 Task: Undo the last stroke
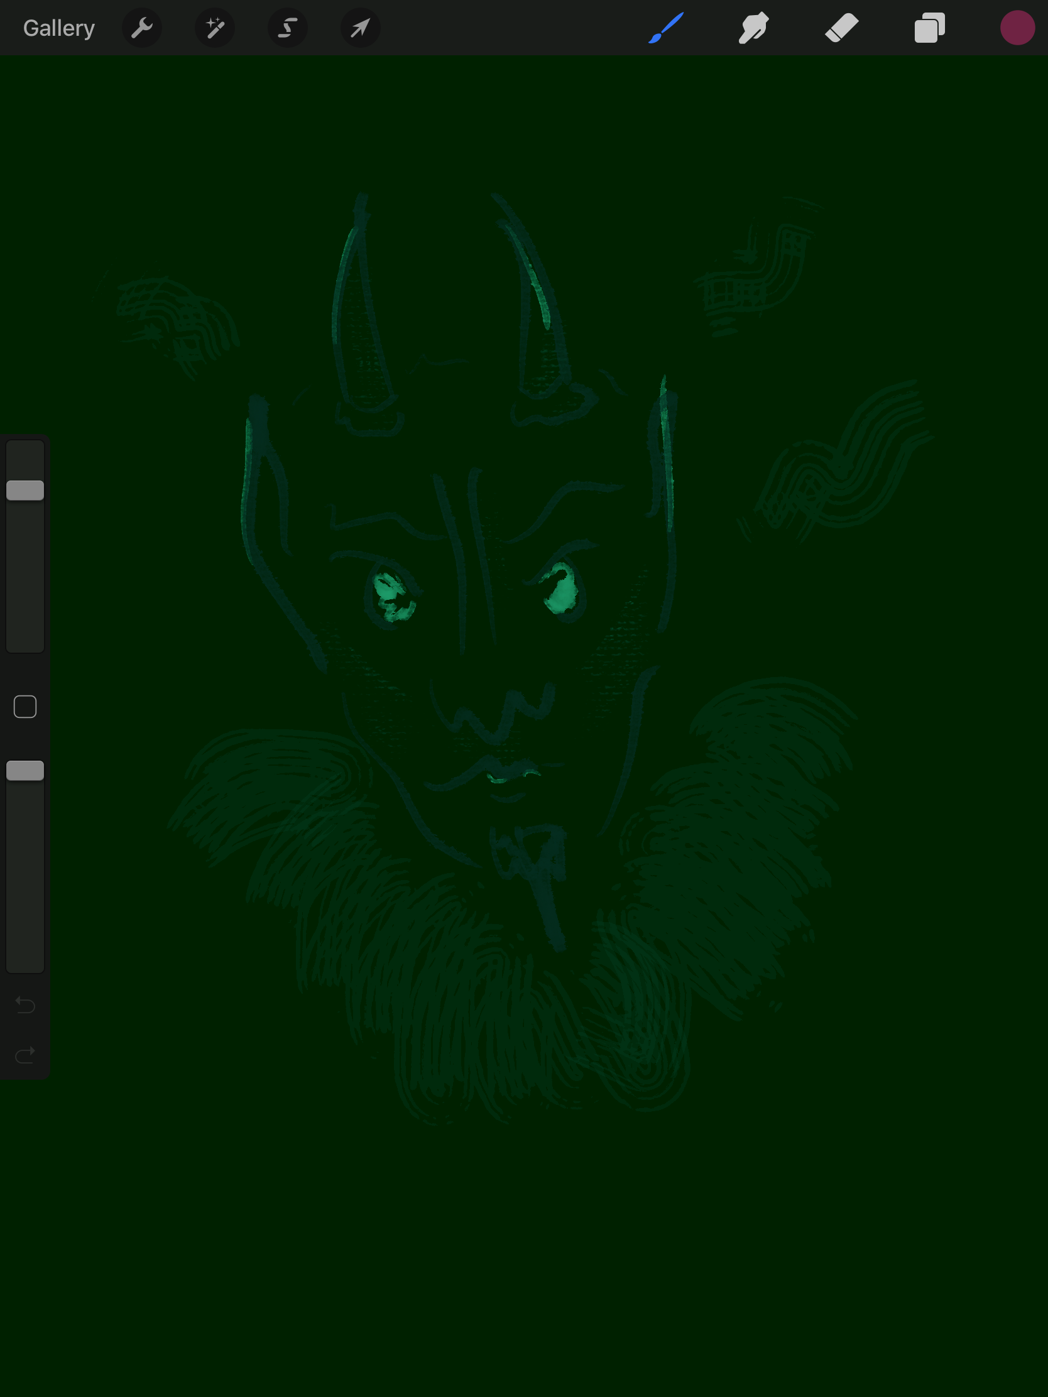(25, 1004)
